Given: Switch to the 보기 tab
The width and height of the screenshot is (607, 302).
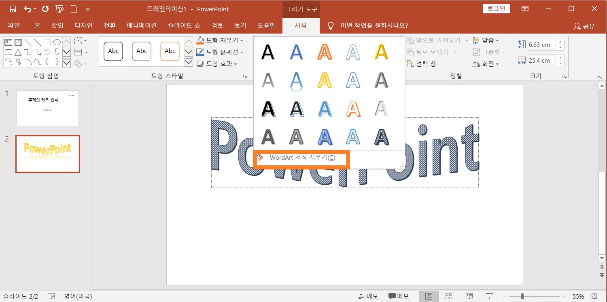Looking at the screenshot, I should point(240,25).
